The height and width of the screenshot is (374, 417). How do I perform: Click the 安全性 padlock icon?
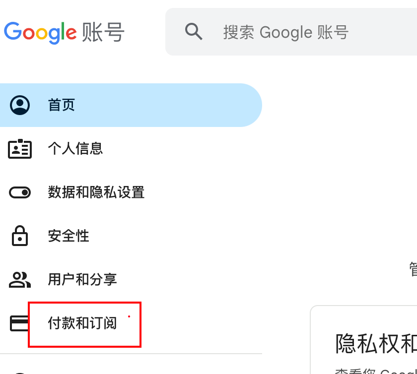(20, 236)
